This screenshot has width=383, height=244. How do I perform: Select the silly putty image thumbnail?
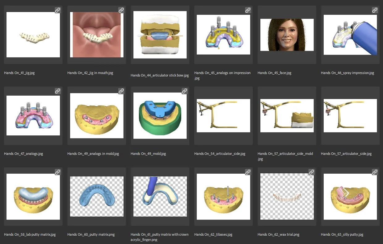350,196
